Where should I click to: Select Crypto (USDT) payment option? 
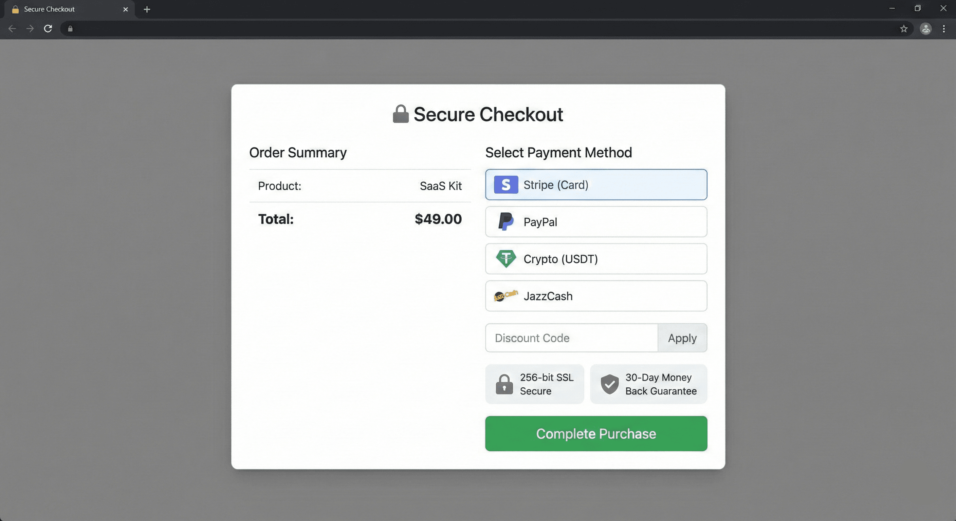596,259
